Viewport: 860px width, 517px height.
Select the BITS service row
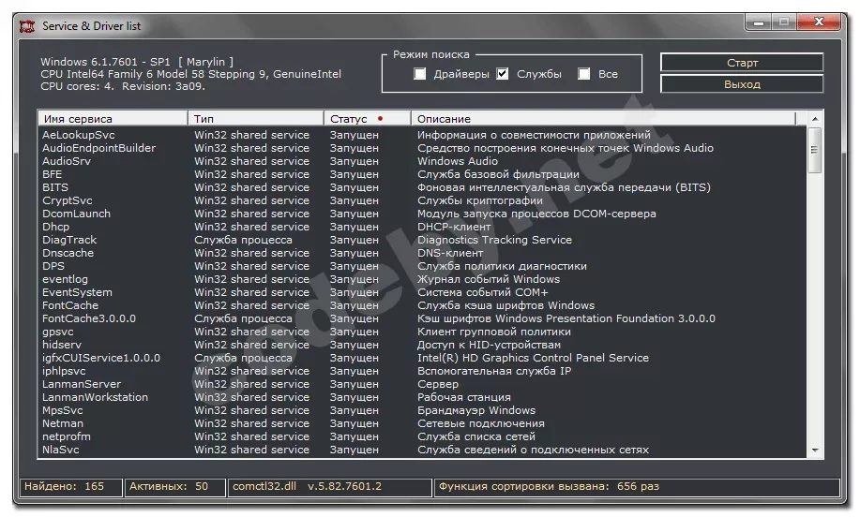click(x=422, y=187)
